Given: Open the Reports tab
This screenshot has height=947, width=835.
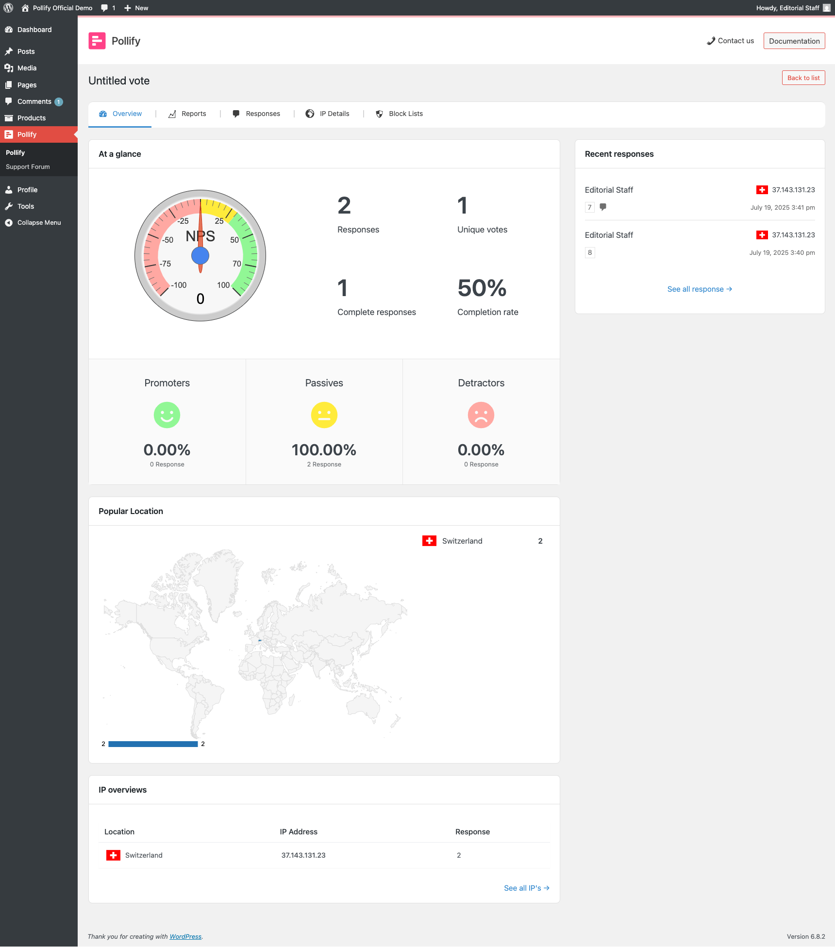Looking at the screenshot, I should (187, 114).
